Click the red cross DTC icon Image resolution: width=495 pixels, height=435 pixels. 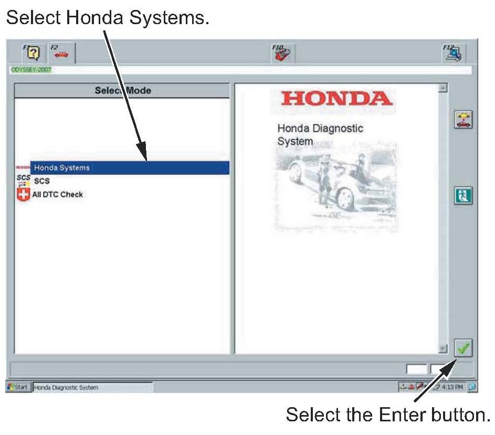tap(24, 195)
